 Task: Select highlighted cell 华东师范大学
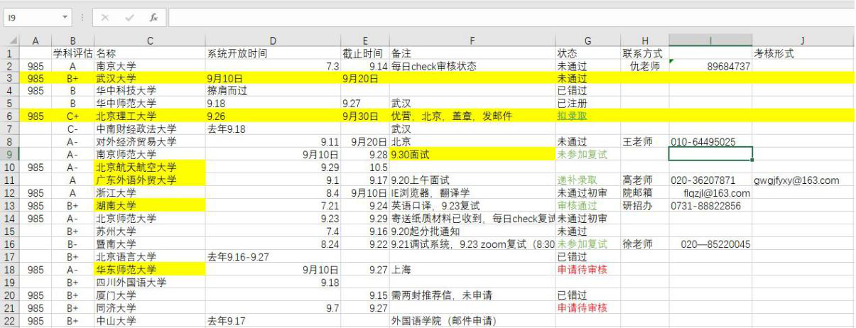[x=150, y=270]
